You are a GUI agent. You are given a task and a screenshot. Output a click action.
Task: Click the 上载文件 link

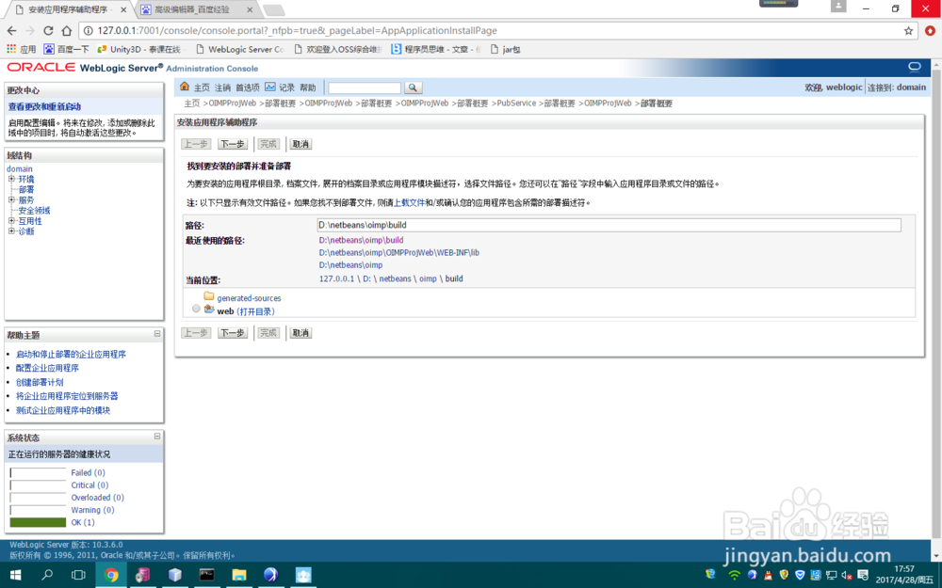coord(409,203)
